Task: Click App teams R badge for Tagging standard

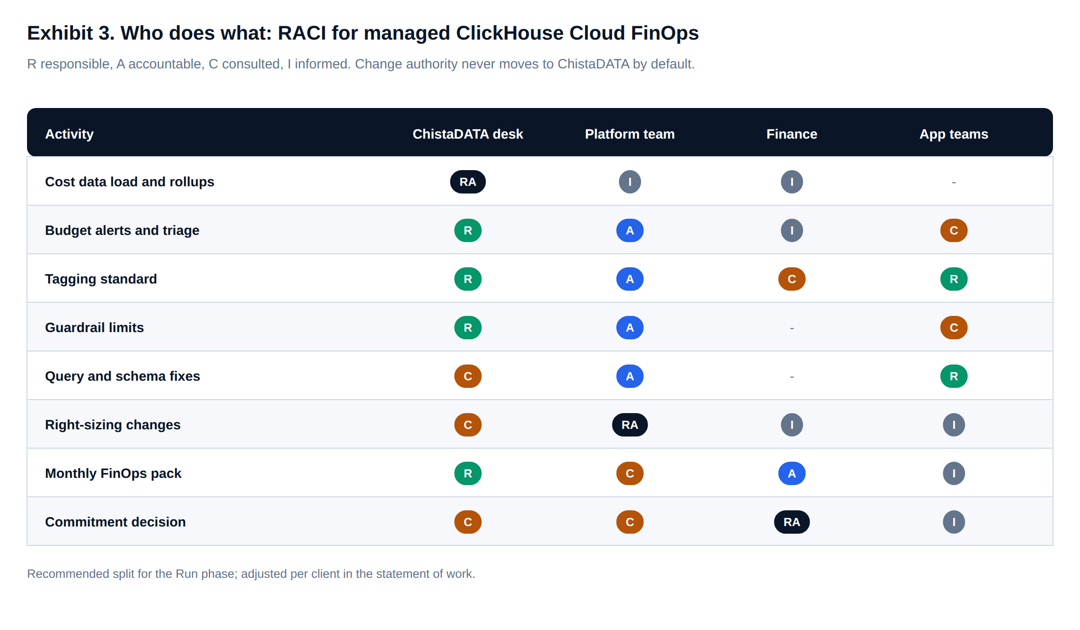Action: click(954, 279)
